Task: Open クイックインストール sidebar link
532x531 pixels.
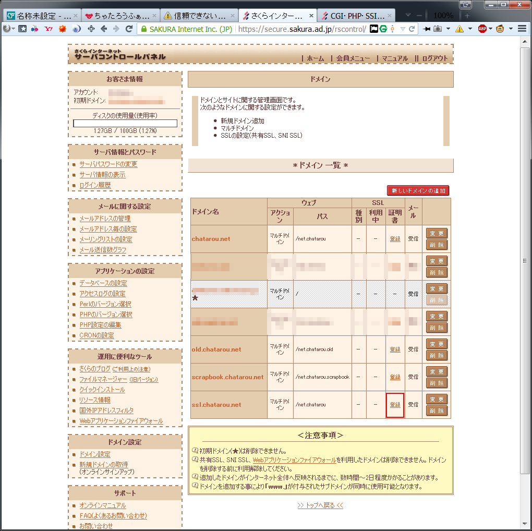Action: [102, 390]
